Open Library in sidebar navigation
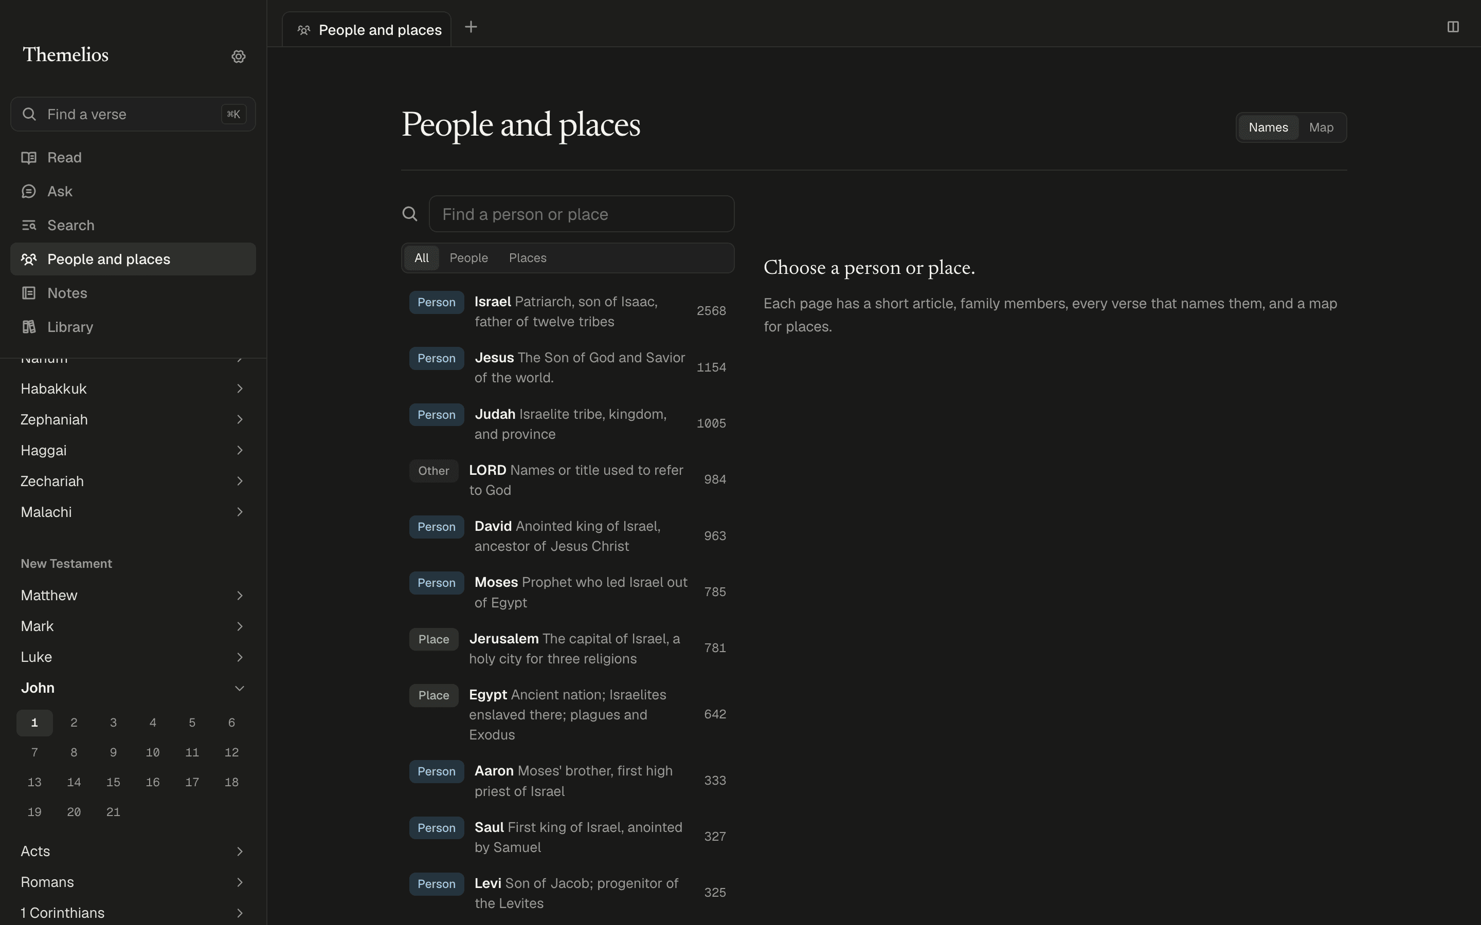The image size is (1481, 925). coord(133,327)
